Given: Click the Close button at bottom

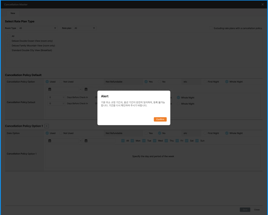Looking at the screenshot, I should (257, 210).
